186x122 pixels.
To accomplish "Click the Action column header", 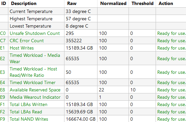I will click(166, 4).
